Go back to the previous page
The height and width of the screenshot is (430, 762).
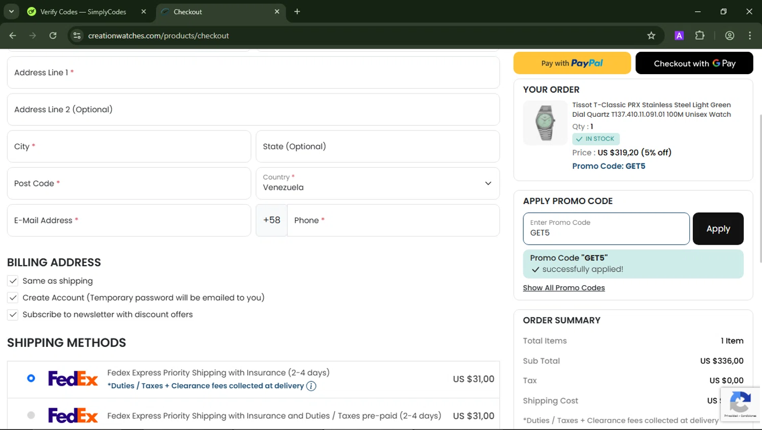[x=13, y=36]
